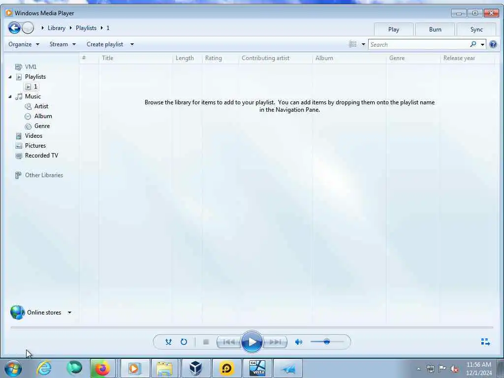Select Album under Music
504x378 pixels.
click(43, 116)
